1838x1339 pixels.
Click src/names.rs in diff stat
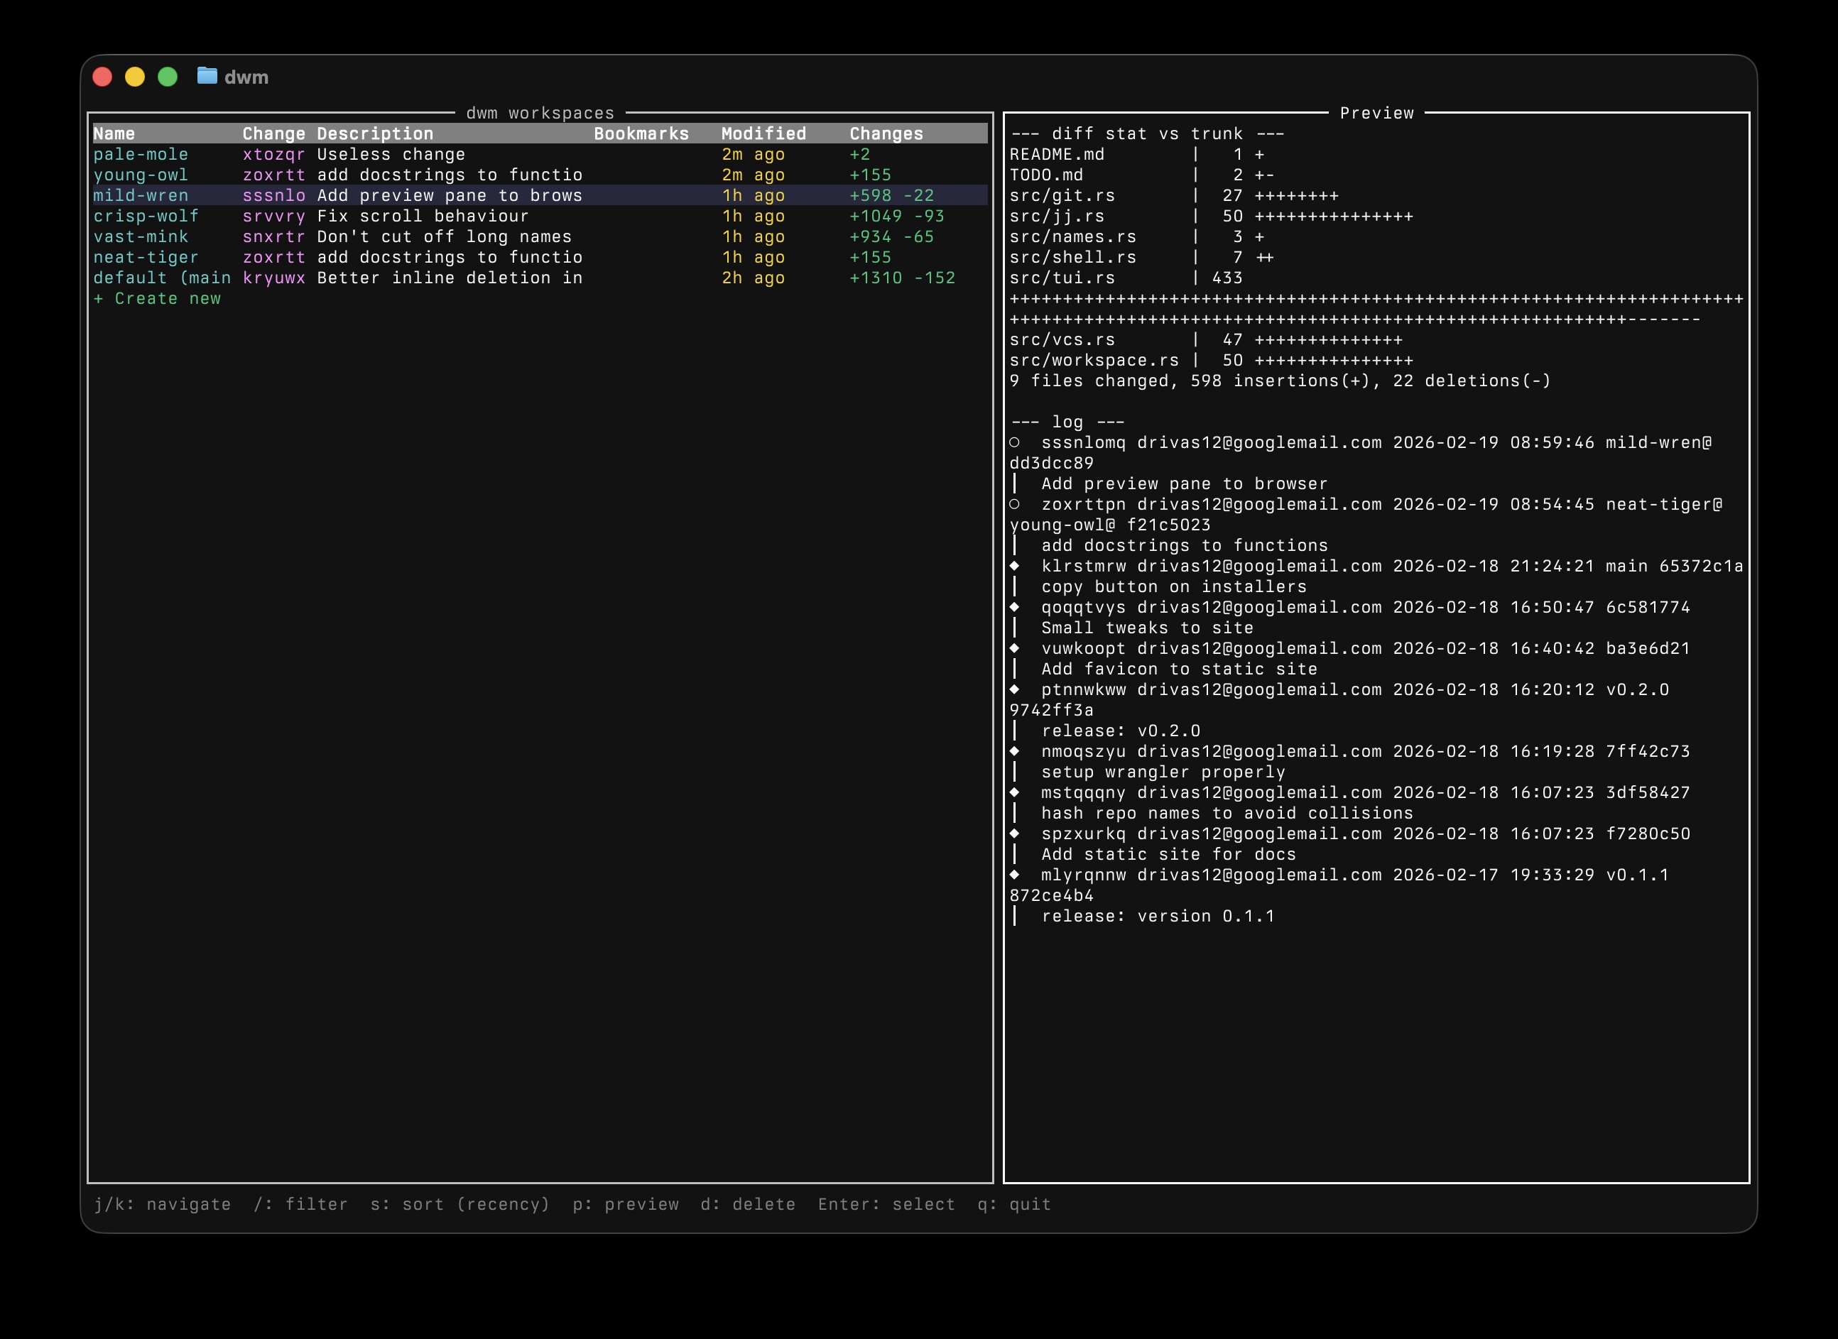pyautogui.click(x=1072, y=236)
